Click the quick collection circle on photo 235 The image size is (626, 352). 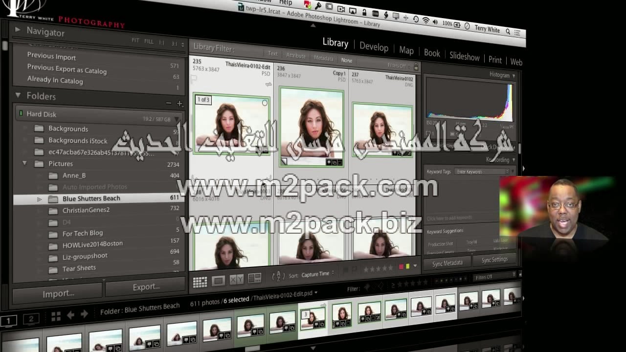tap(265, 103)
